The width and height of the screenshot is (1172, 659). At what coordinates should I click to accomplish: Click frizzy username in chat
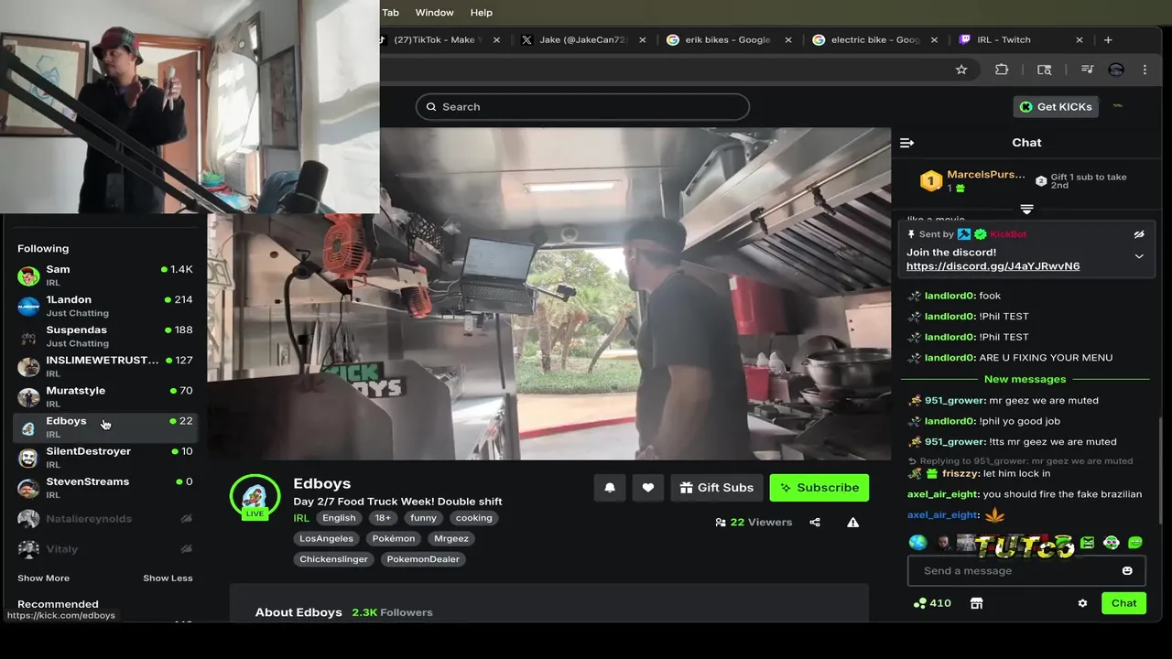(x=960, y=474)
